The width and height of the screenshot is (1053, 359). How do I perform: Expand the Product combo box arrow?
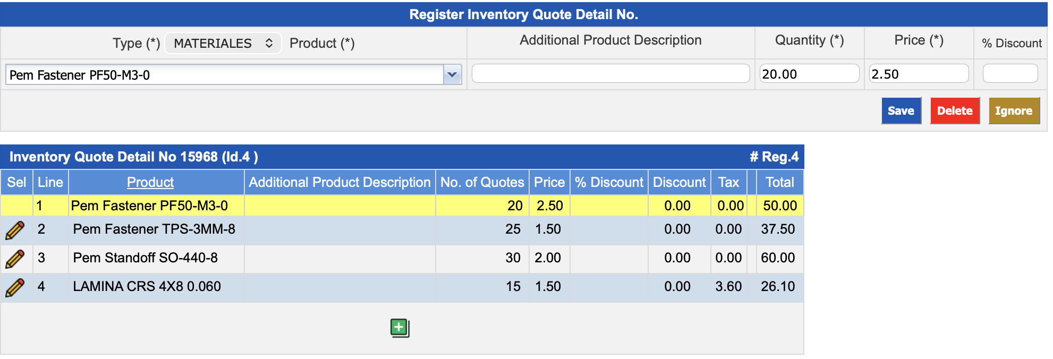(452, 75)
